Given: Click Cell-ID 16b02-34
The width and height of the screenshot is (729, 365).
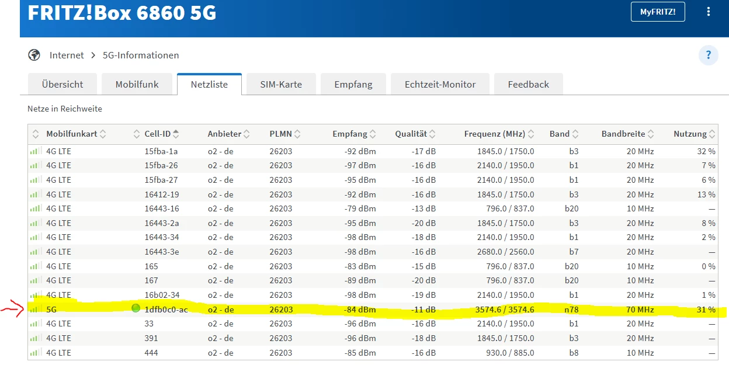Looking at the screenshot, I should (162, 295).
